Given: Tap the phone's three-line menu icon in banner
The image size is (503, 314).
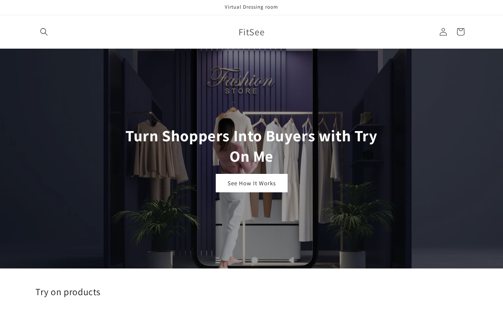Looking at the screenshot, I should pos(218,260).
